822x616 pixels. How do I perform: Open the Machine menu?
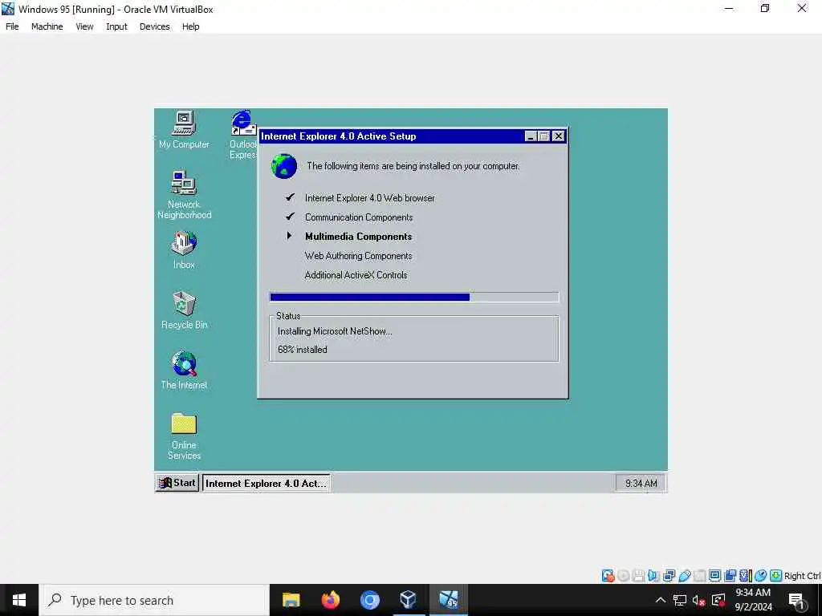[x=47, y=26]
